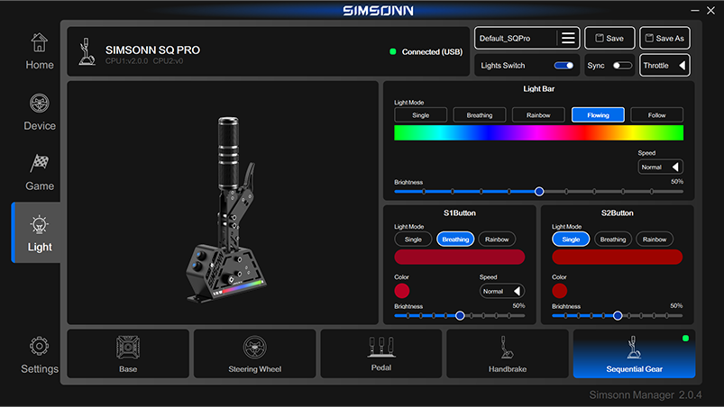
Task: Open the Home section in sidebar
Action: (39, 51)
